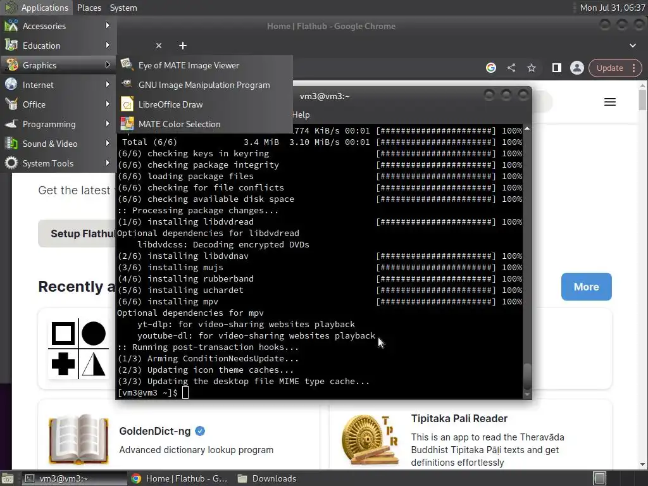Open the terminal Help menu
The width and height of the screenshot is (648, 486).
(301, 115)
